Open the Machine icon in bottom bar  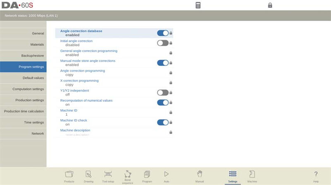point(252,174)
